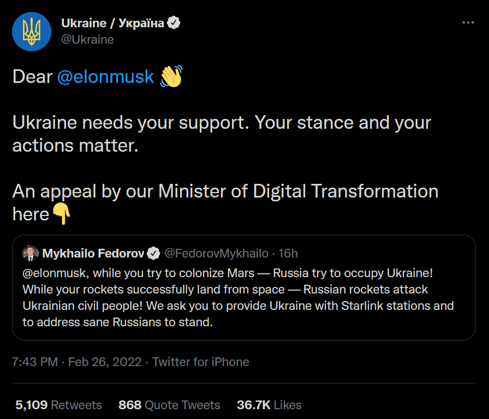Screen dimensions: 489x419
Task: View the 868 Quote Tweets list
Action: [x=169, y=405]
